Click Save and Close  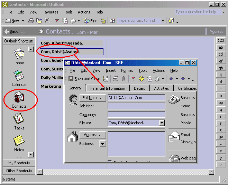click(x=84, y=79)
